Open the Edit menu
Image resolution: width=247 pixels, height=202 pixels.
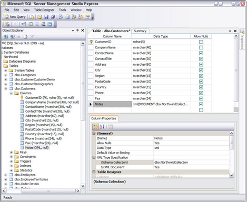point(16,10)
